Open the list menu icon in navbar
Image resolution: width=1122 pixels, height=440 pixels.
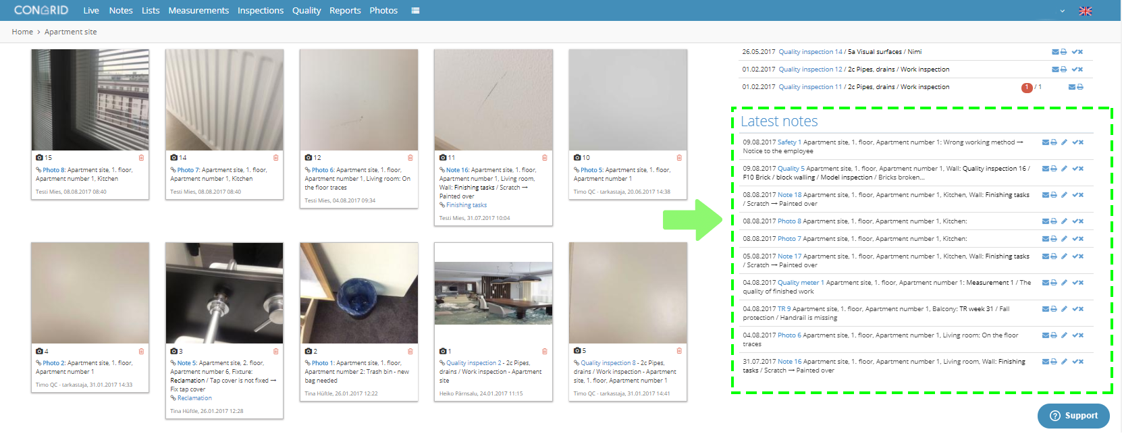pyautogui.click(x=415, y=11)
